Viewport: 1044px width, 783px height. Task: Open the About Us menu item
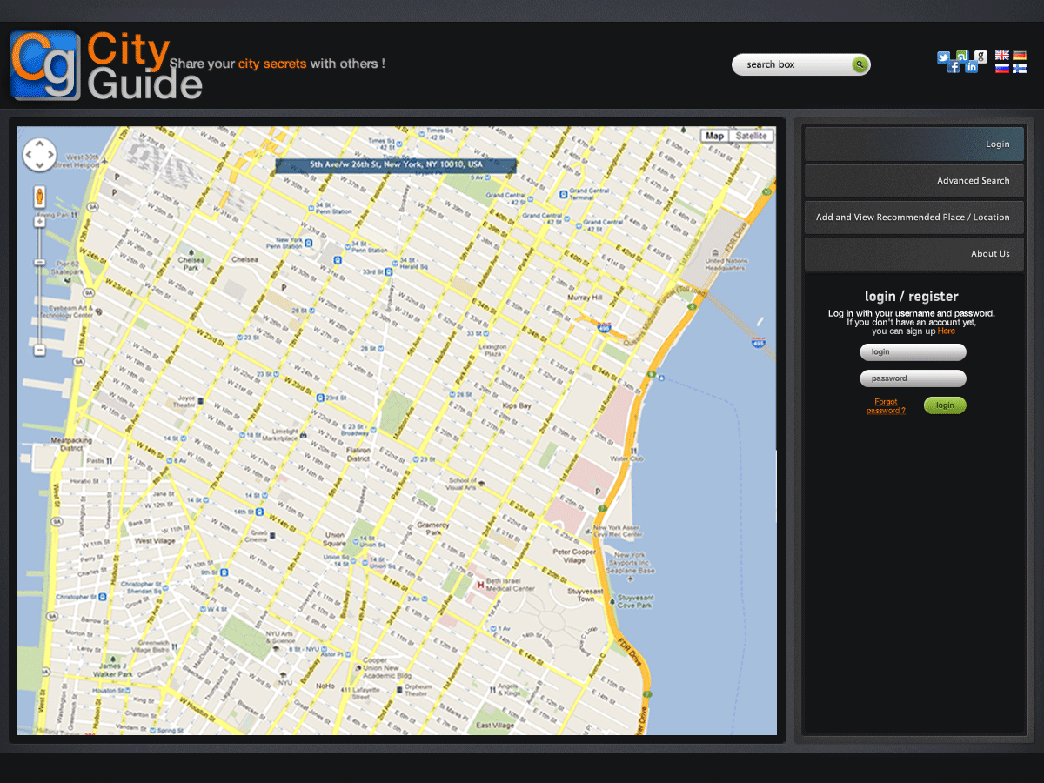click(x=914, y=254)
